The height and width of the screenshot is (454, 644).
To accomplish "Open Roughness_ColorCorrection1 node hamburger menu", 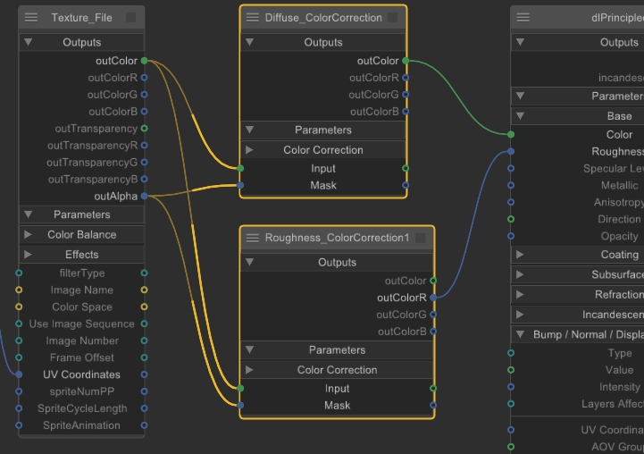I will click(x=253, y=238).
